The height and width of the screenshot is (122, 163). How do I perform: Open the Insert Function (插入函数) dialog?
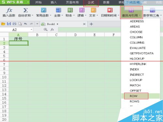click(x=9, y=12)
